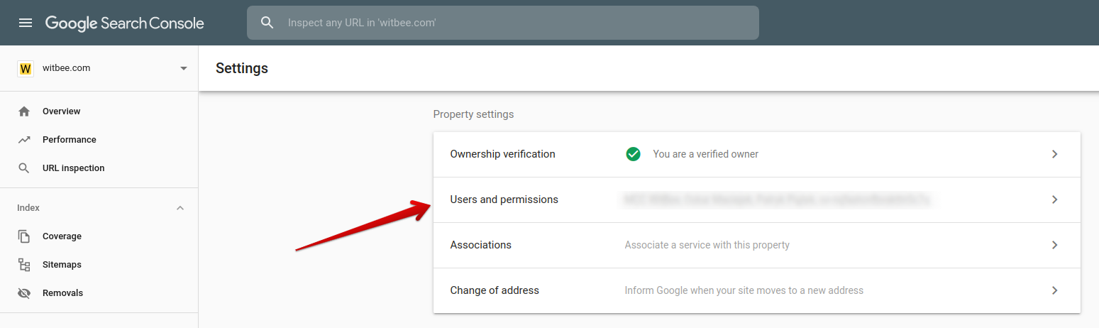Click the Settings page heading

coord(242,68)
